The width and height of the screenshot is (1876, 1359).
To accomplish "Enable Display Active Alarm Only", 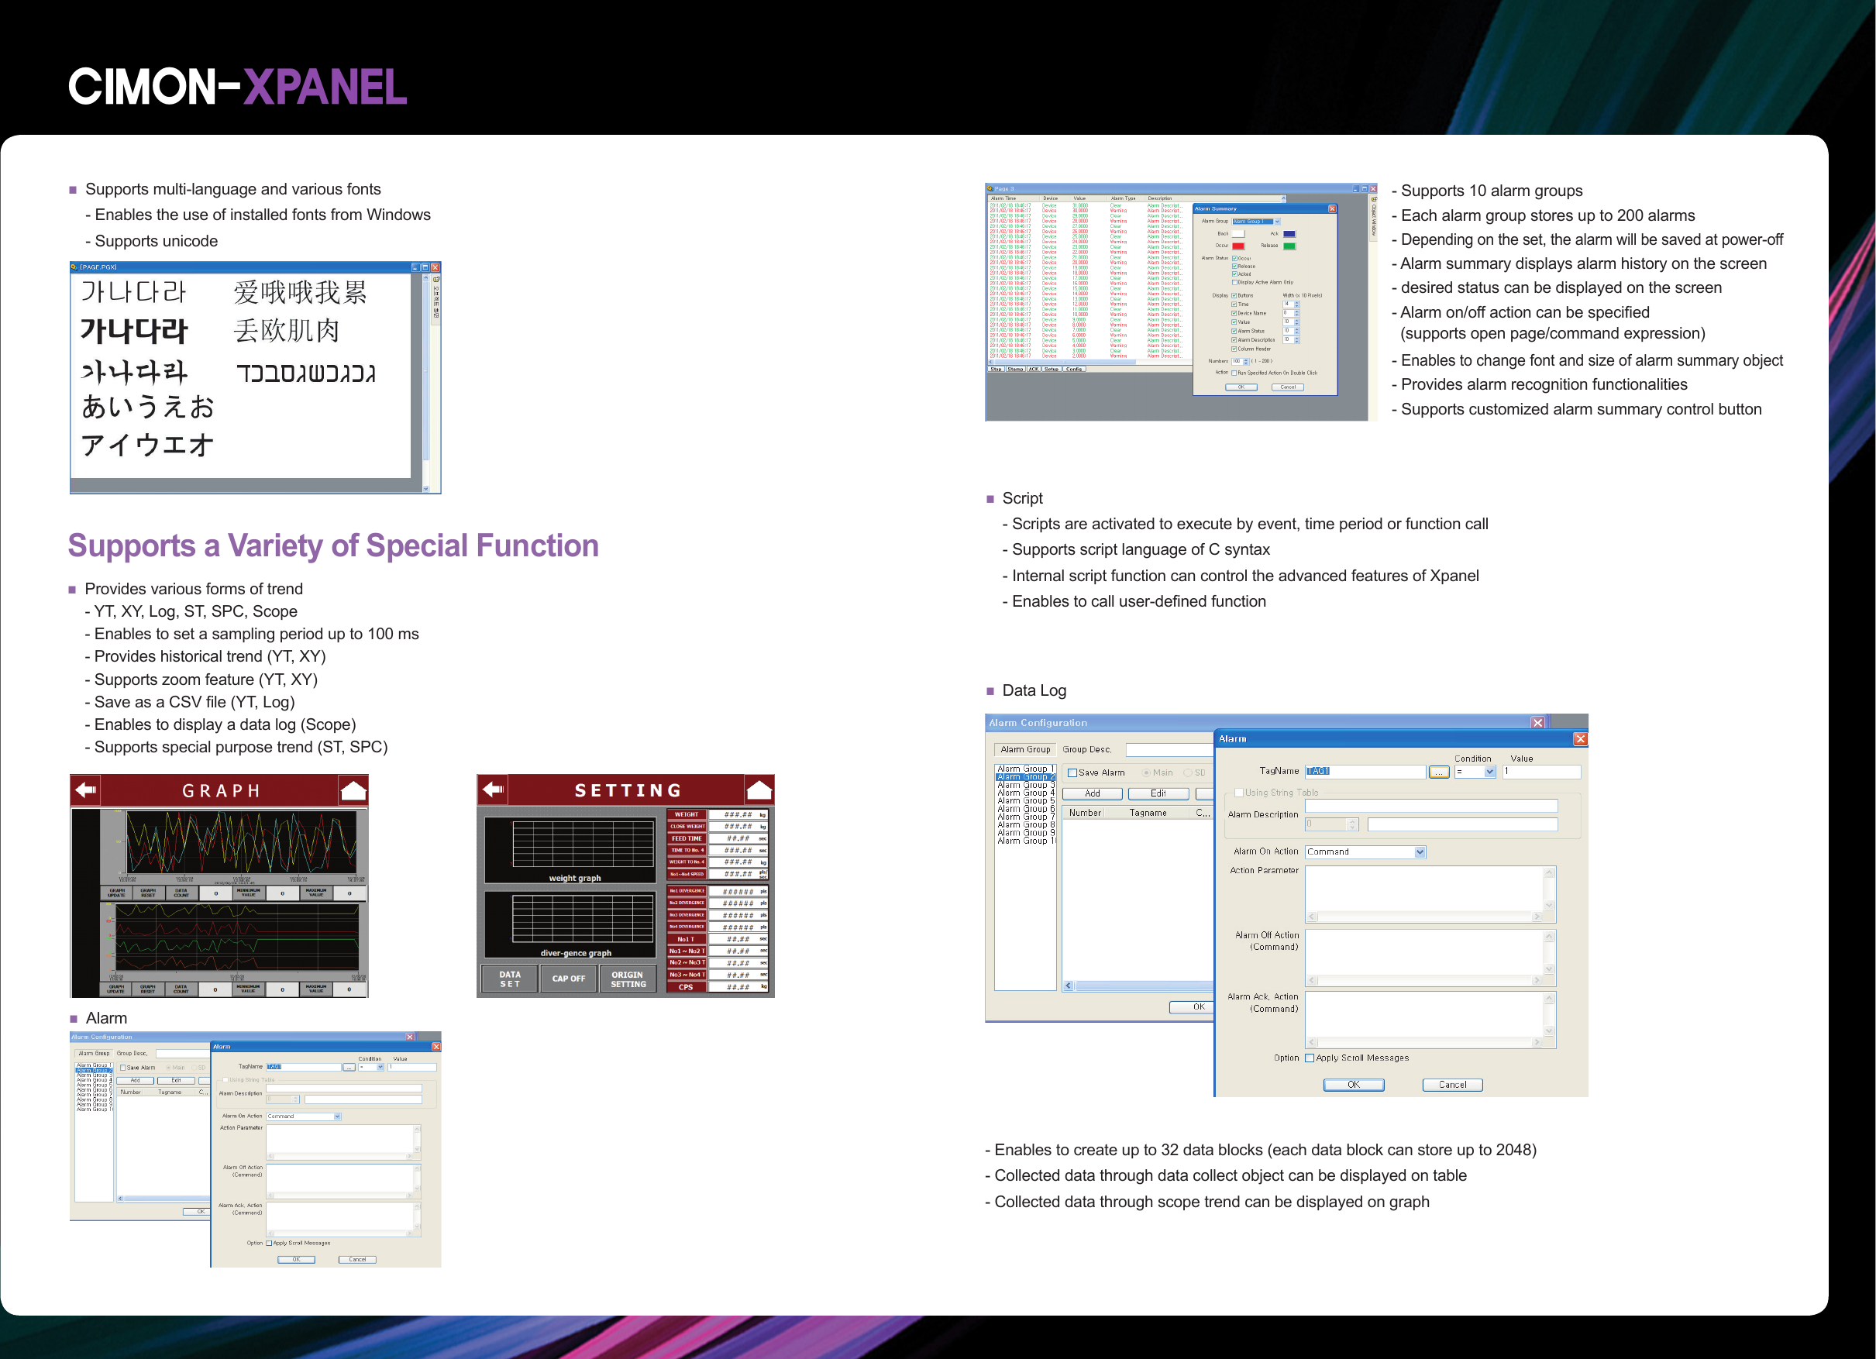I will 1235,283.
